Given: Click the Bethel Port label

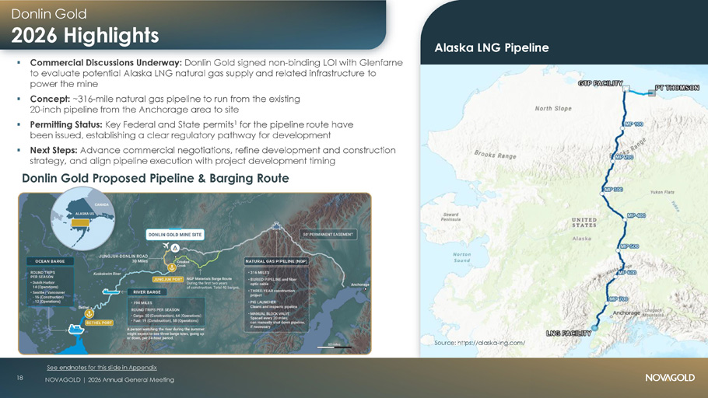Looking at the screenshot, I should coord(99,323).
